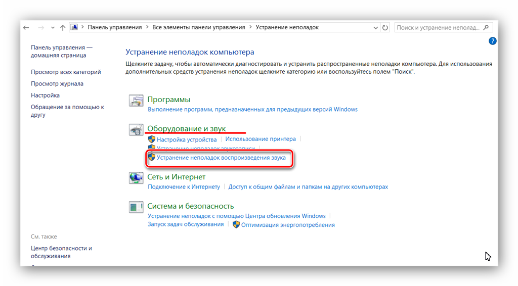518x286 pixels.
Task: Select Устранение неполадок breadcrumb segment
Action: point(287,27)
